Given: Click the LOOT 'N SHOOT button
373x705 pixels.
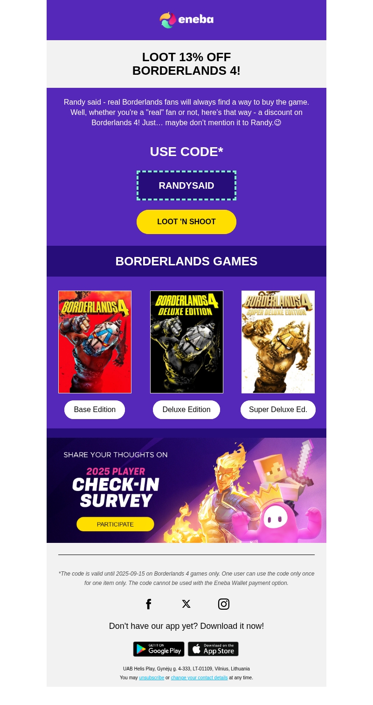Looking at the screenshot, I should click(186, 222).
